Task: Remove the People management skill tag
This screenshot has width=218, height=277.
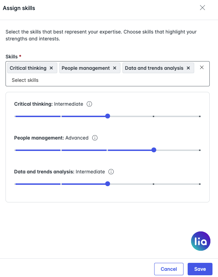Action: [x=115, y=68]
